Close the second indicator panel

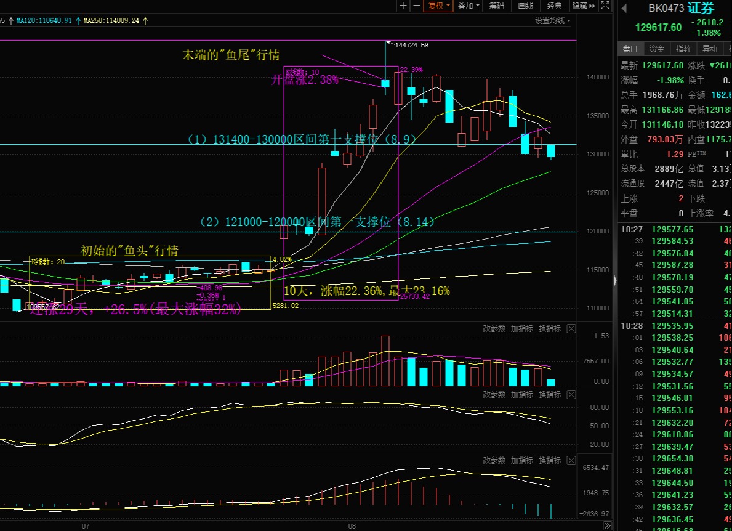point(571,395)
